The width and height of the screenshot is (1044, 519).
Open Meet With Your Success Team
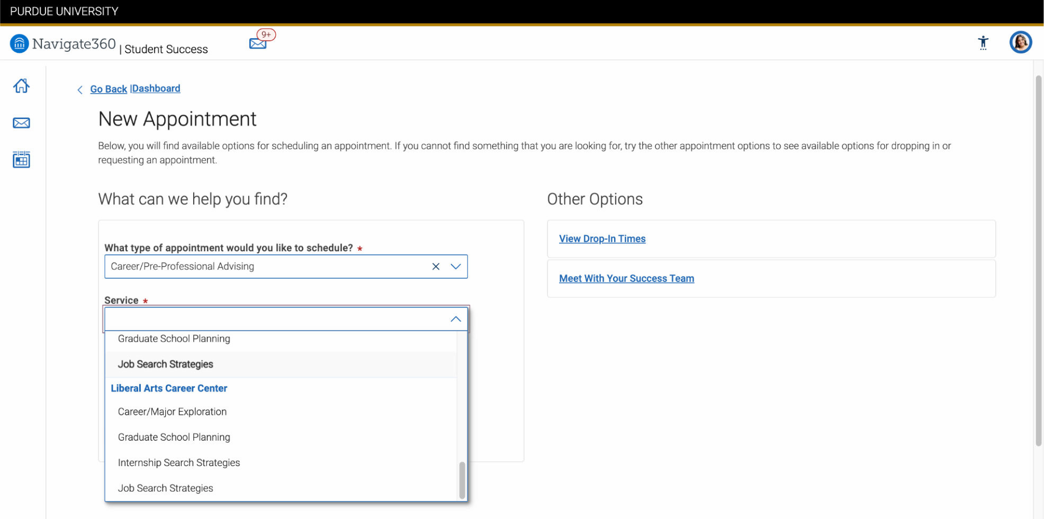626,278
